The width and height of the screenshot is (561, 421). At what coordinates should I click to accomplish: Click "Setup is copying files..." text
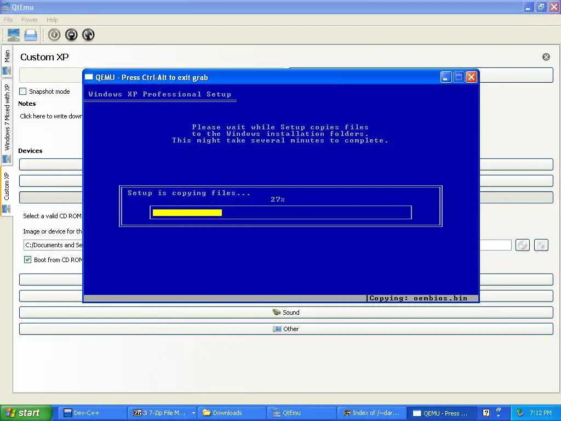click(189, 193)
